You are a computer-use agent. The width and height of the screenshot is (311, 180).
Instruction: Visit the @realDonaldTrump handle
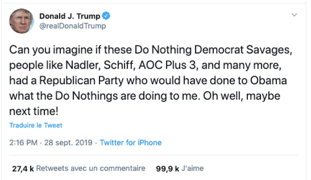(x=72, y=26)
